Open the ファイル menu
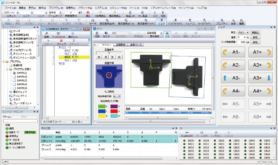The width and height of the screenshot is (278, 165). 10,8
